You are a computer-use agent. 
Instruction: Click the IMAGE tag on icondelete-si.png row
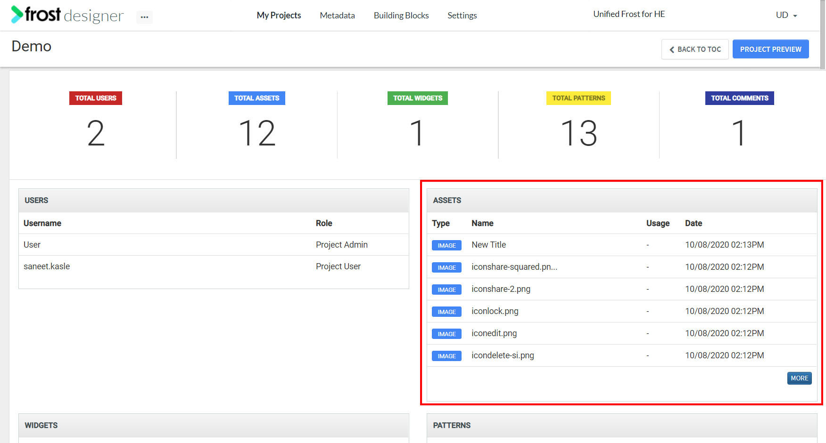(446, 356)
